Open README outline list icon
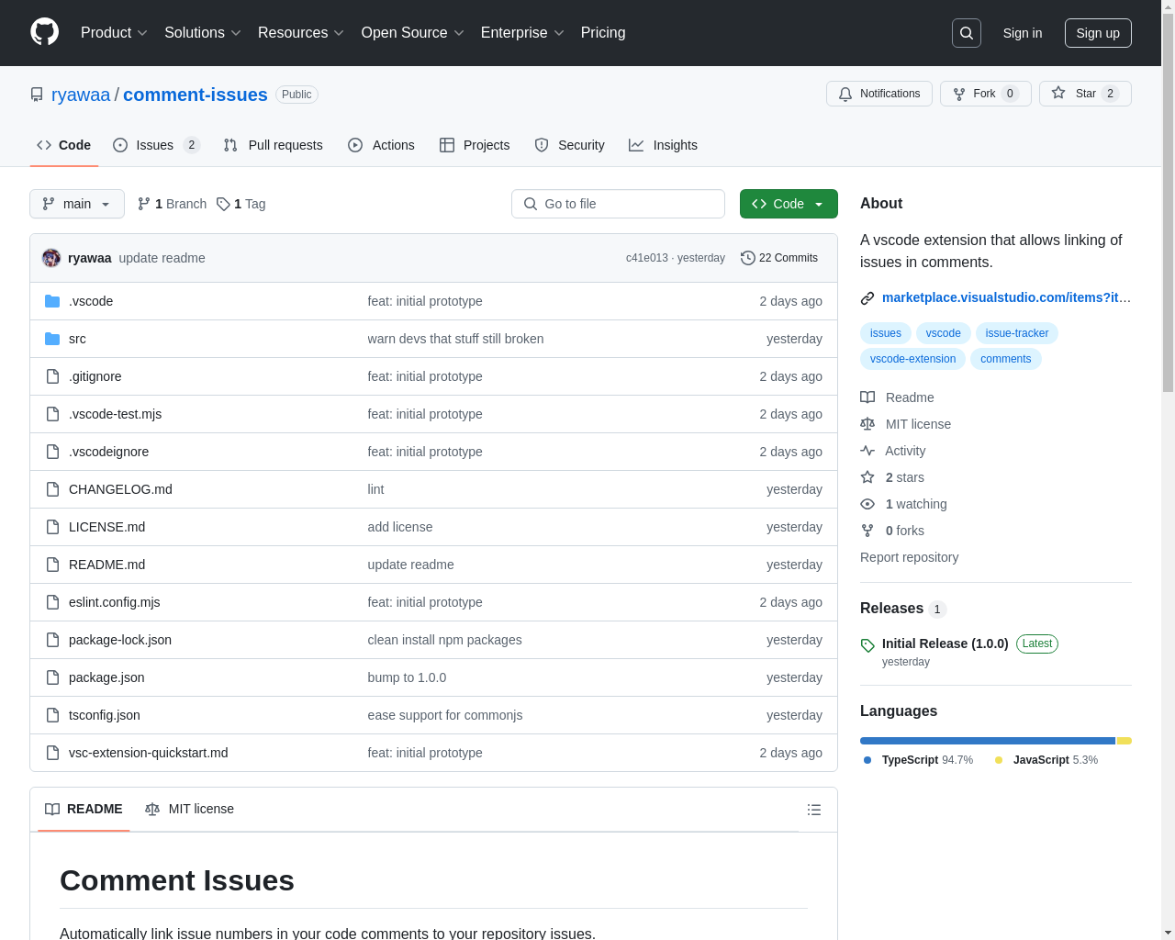The width and height of the screenshot is (1175, 940). tap(814, 810)
